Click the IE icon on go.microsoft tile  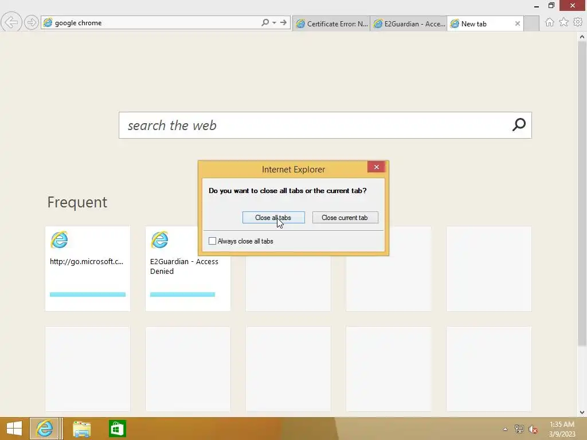click(59, 240)
